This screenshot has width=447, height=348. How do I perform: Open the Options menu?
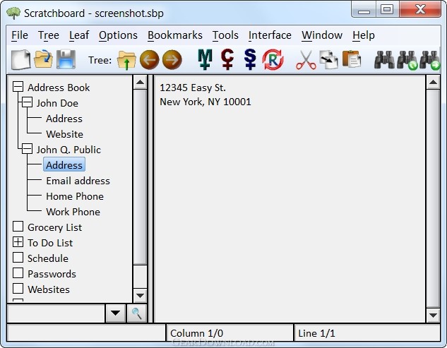click(118, 35)
